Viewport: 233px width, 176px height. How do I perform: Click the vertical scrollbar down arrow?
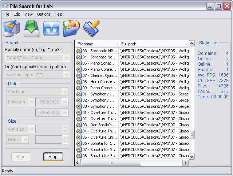pyautogui.click(x=192, y=156)
